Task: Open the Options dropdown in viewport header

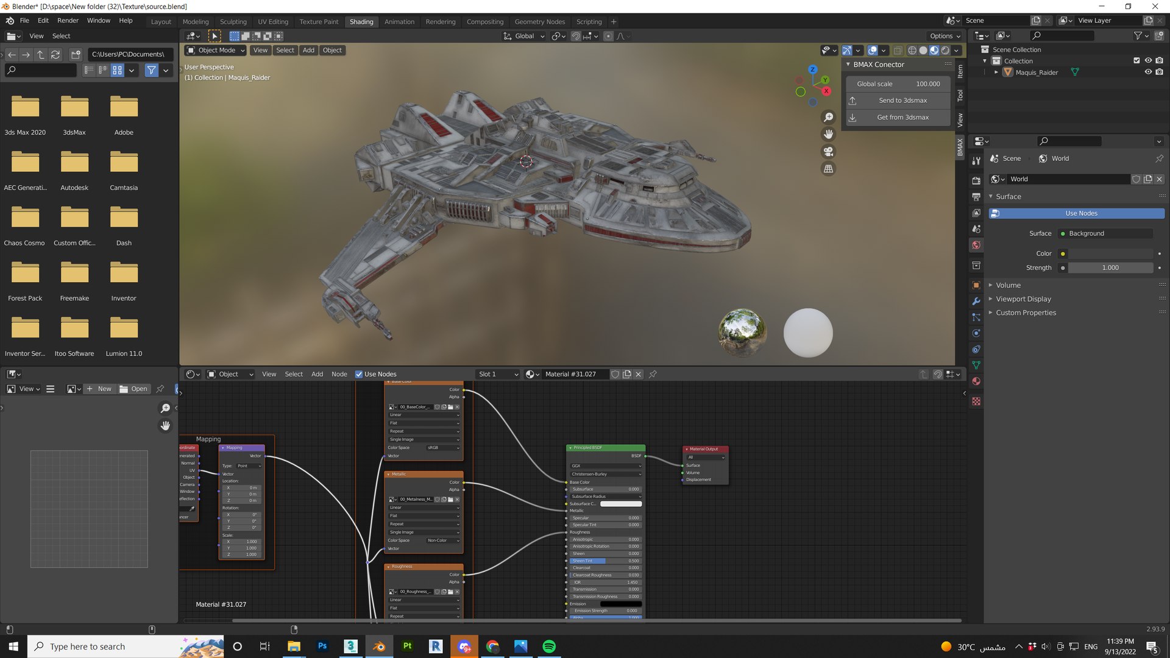Action: (x=945, y=36)
